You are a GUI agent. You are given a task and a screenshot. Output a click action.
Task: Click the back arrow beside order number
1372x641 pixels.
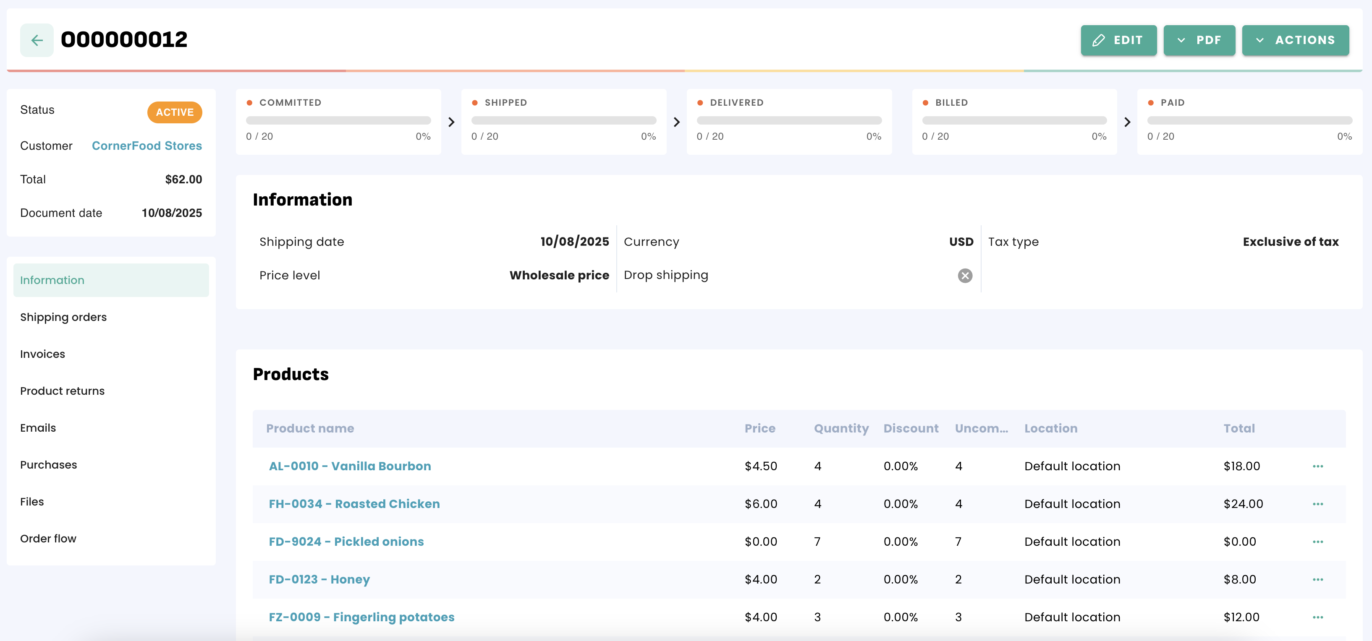(x=37, y=40)
